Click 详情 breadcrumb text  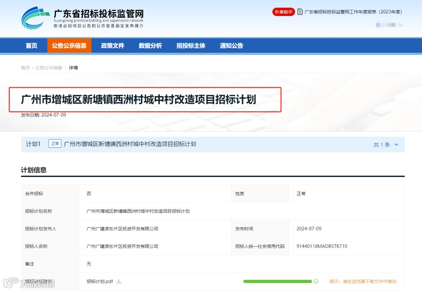[x=73, y=68]
